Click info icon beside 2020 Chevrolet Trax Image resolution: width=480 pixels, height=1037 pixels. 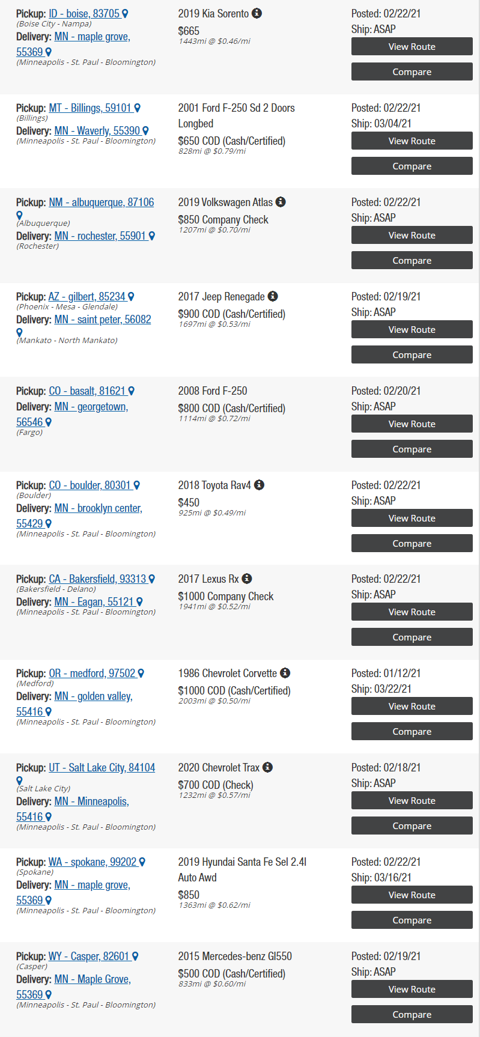(268, 767)
